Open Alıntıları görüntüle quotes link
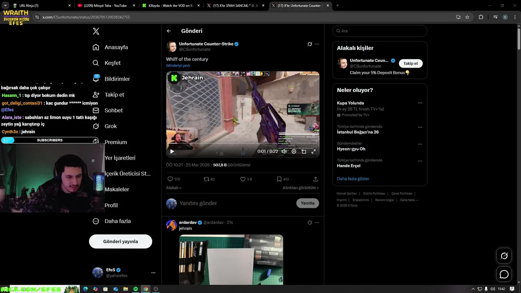This screenshot has width=521, height=293. [x=301, y=188]
